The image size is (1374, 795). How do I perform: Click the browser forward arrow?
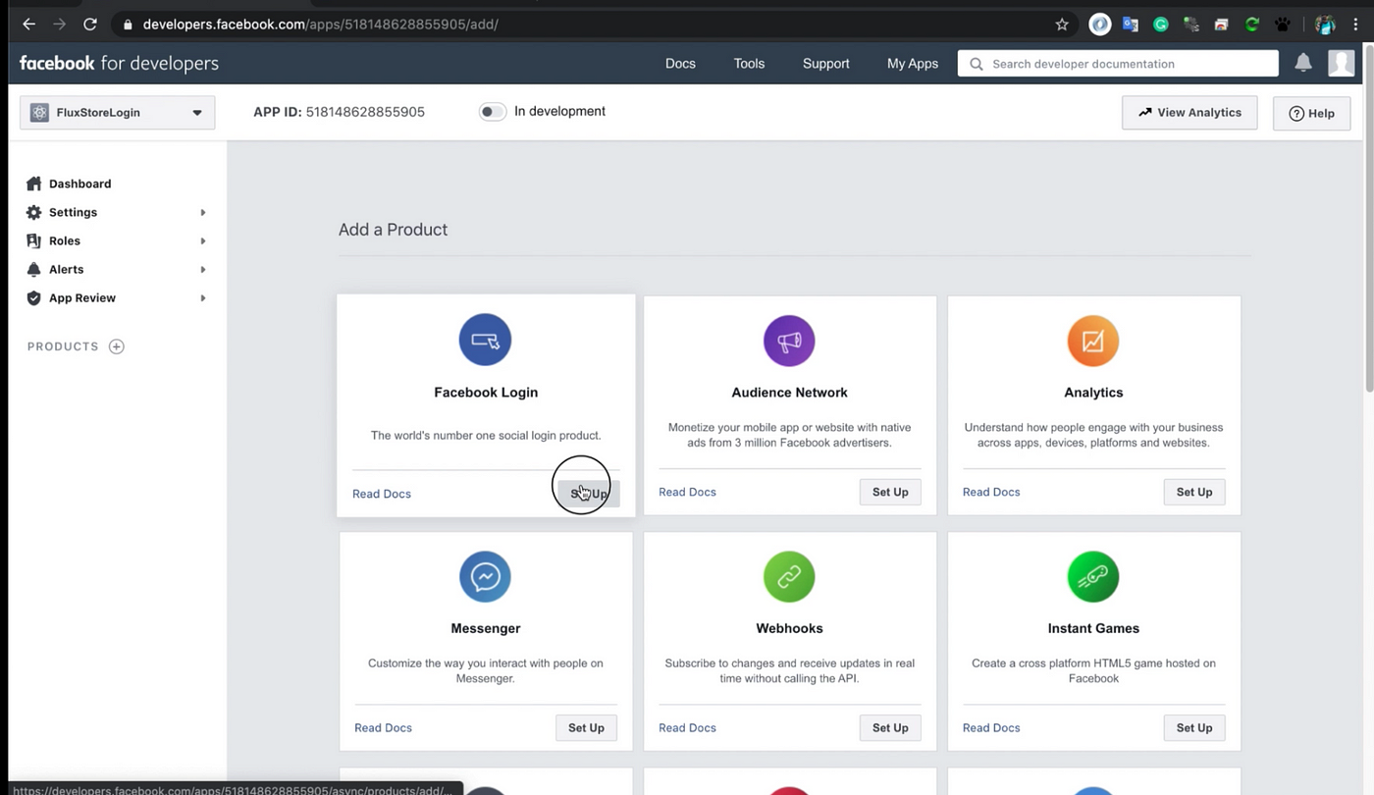pos(59,25)
